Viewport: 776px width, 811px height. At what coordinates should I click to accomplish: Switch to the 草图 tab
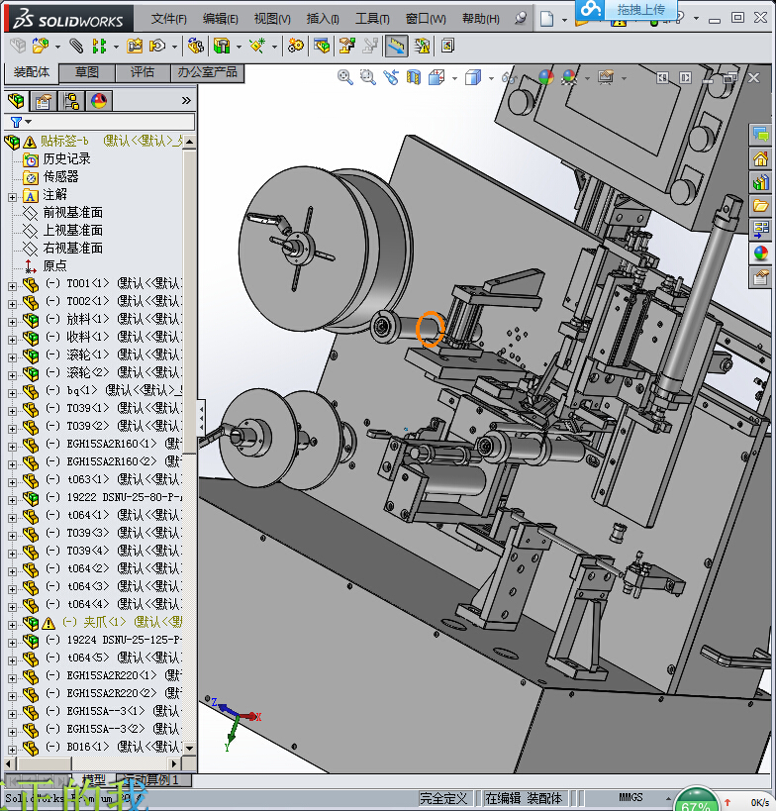point(87,72)
